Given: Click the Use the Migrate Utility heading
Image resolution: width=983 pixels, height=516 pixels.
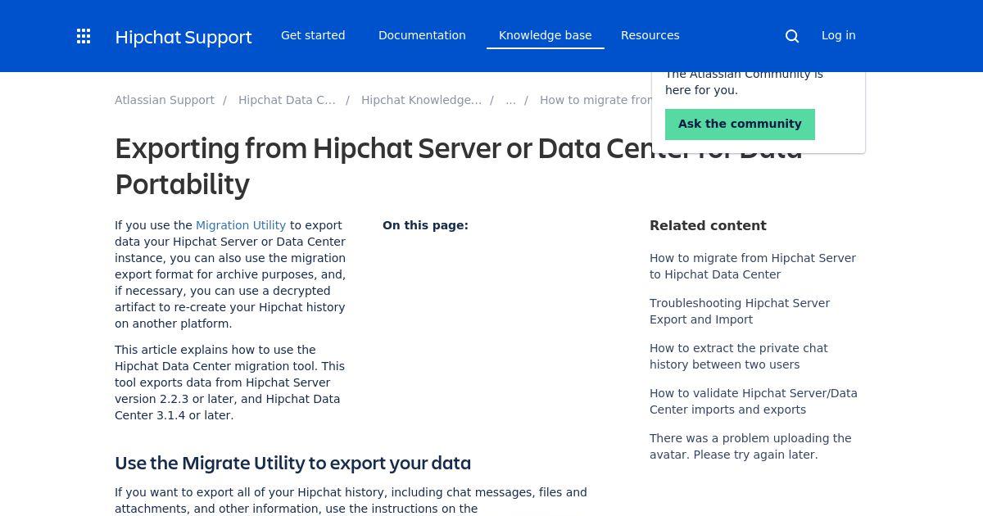Looking at the screenshot, I should click(x=292, y=463).
